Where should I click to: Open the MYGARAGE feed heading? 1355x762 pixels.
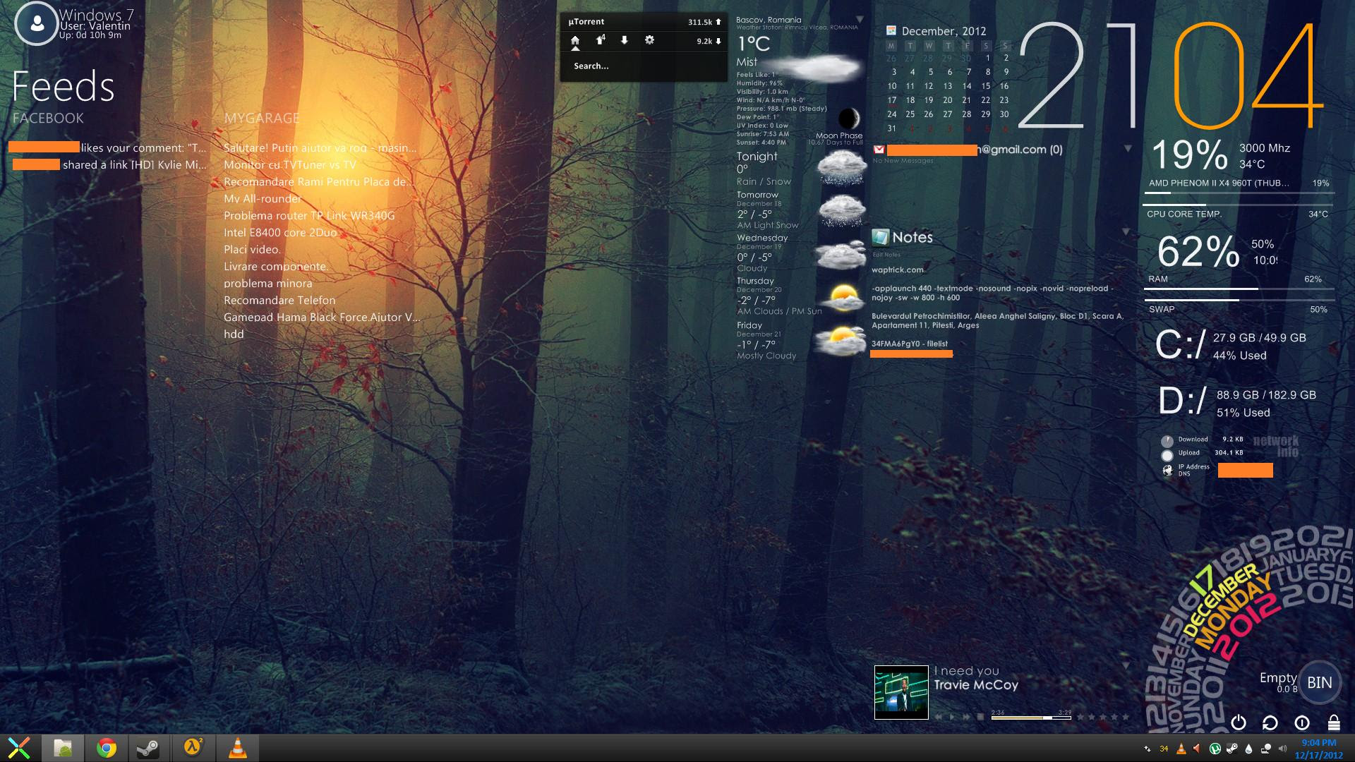click(262, 119)
